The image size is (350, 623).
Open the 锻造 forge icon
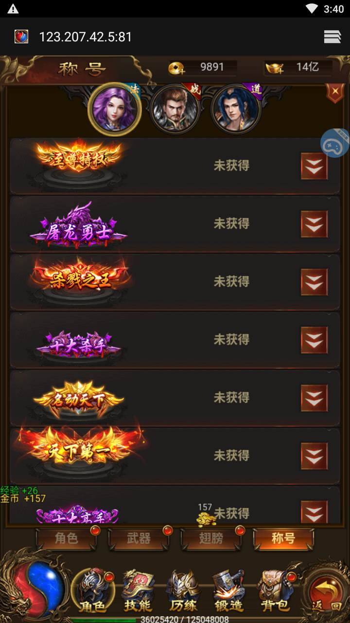229,591
